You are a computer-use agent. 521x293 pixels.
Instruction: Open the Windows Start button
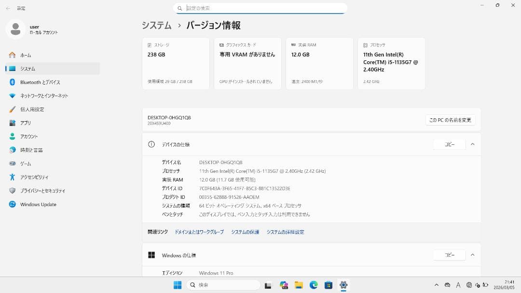click(x=178, y=285)
